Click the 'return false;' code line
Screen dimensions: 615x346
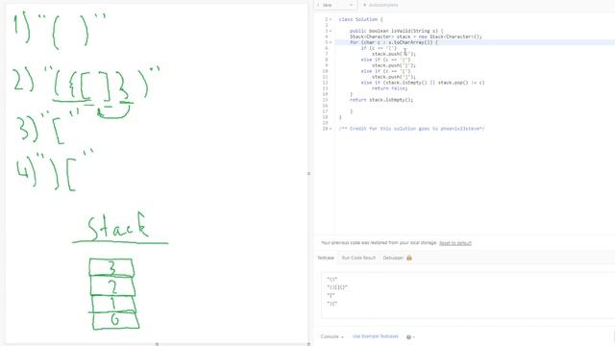point(390,88)
